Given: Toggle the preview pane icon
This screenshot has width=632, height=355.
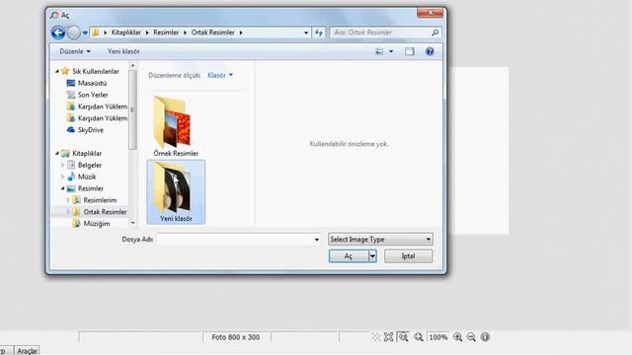Looking at the screenshot, I should pyautogui.click(x=410, y=51).
